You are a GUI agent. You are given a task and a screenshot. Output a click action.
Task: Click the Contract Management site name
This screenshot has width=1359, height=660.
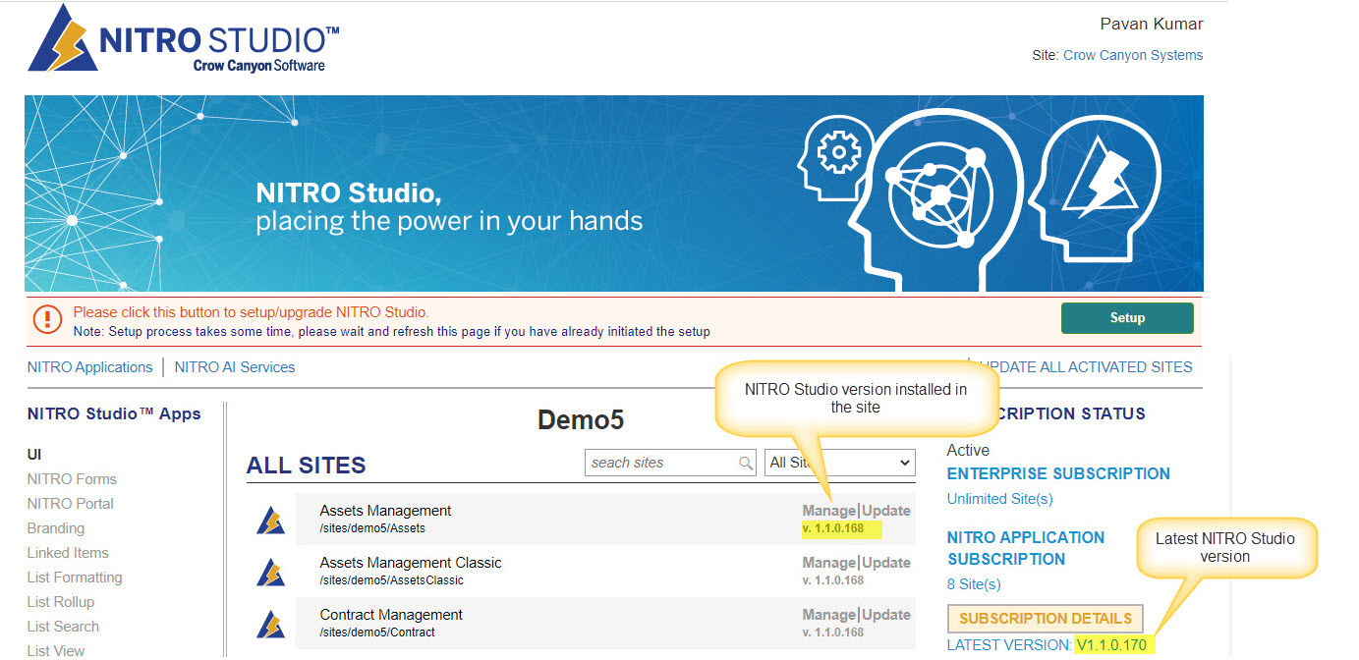pos(391,615)
